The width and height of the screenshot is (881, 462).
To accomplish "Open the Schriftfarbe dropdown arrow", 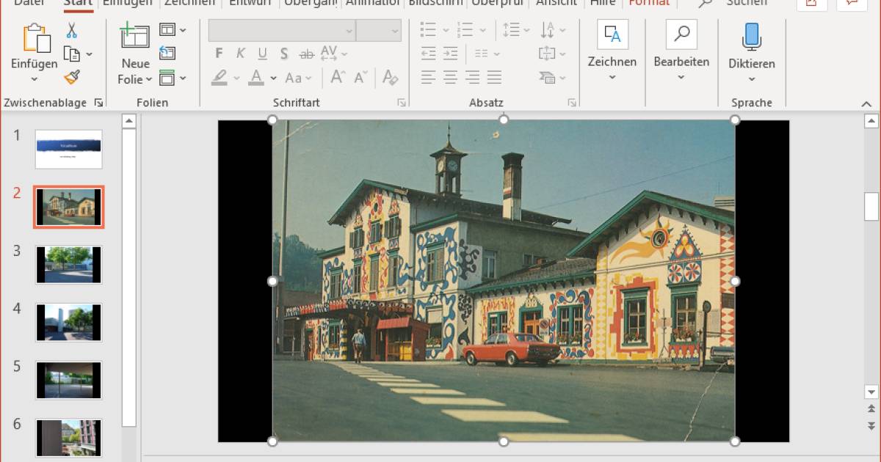I will 273,77.
